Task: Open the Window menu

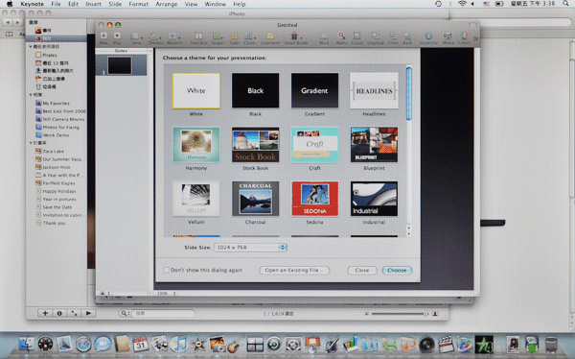Action: 216,4
